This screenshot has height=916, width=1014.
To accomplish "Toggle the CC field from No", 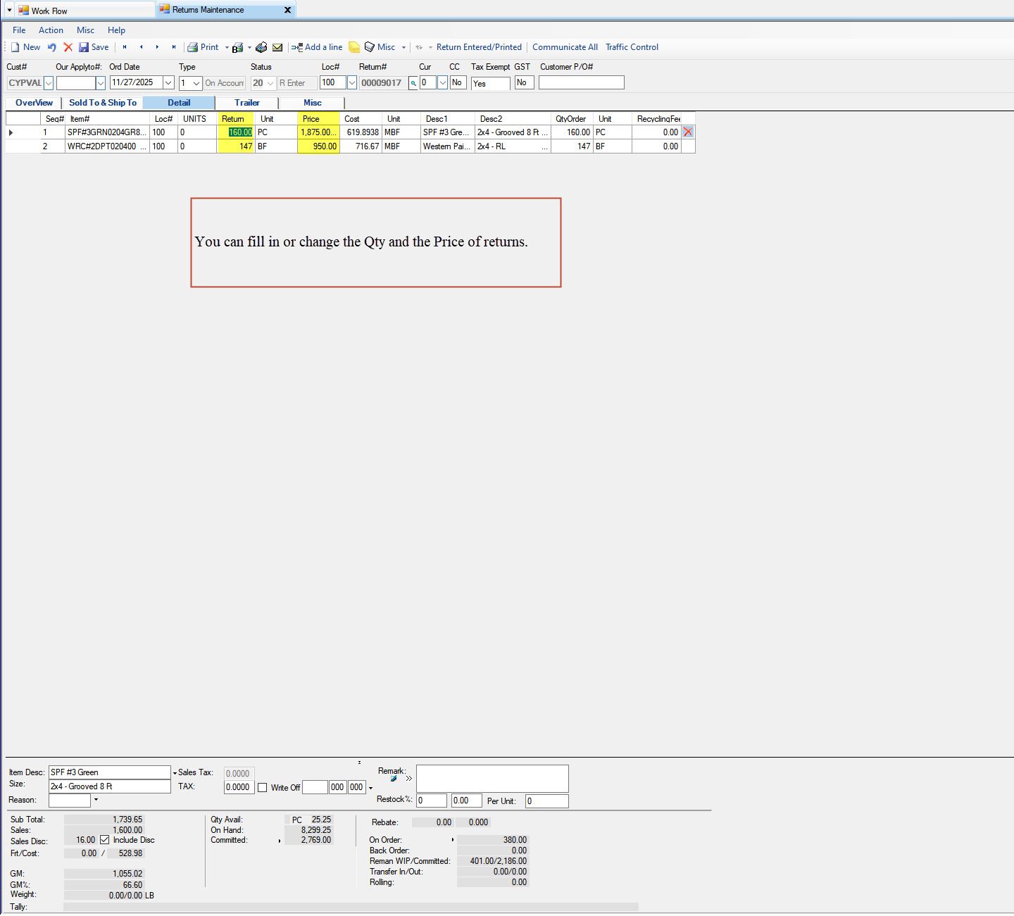I will click(458, 82).
